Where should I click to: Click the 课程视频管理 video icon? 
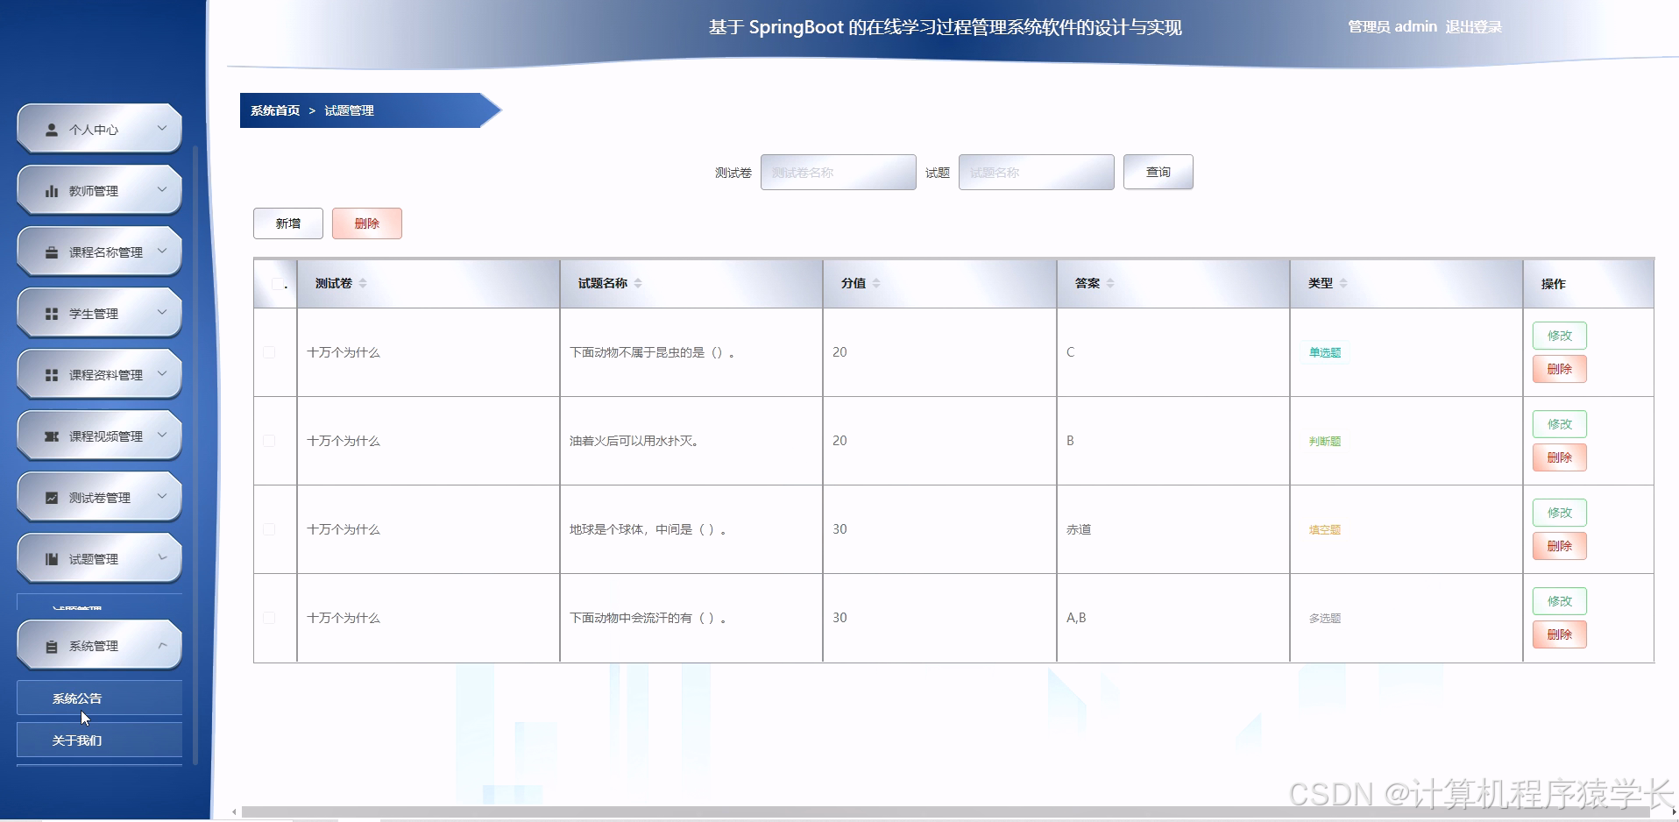pos(50,435)
